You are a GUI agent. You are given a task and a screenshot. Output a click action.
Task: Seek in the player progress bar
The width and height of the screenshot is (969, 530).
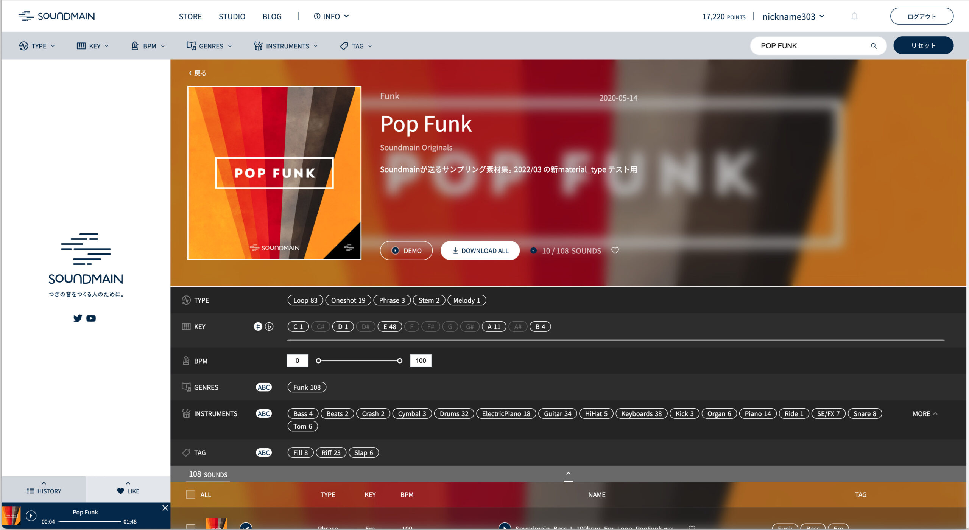point(90,521)
